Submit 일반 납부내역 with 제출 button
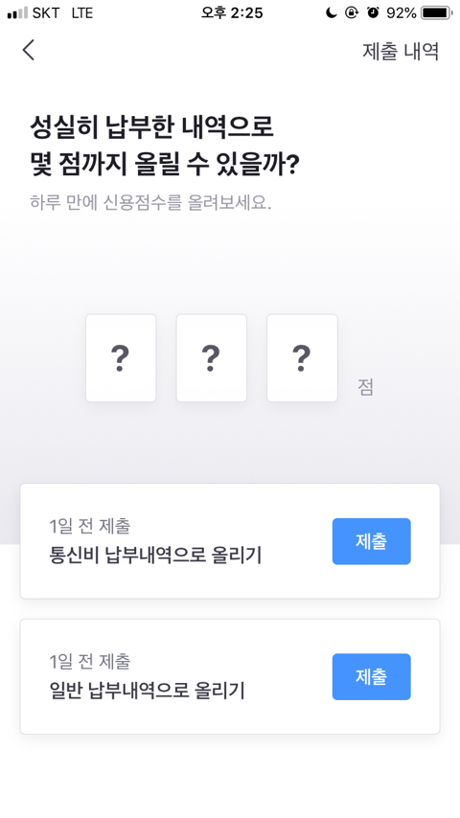 coord(371,676)
